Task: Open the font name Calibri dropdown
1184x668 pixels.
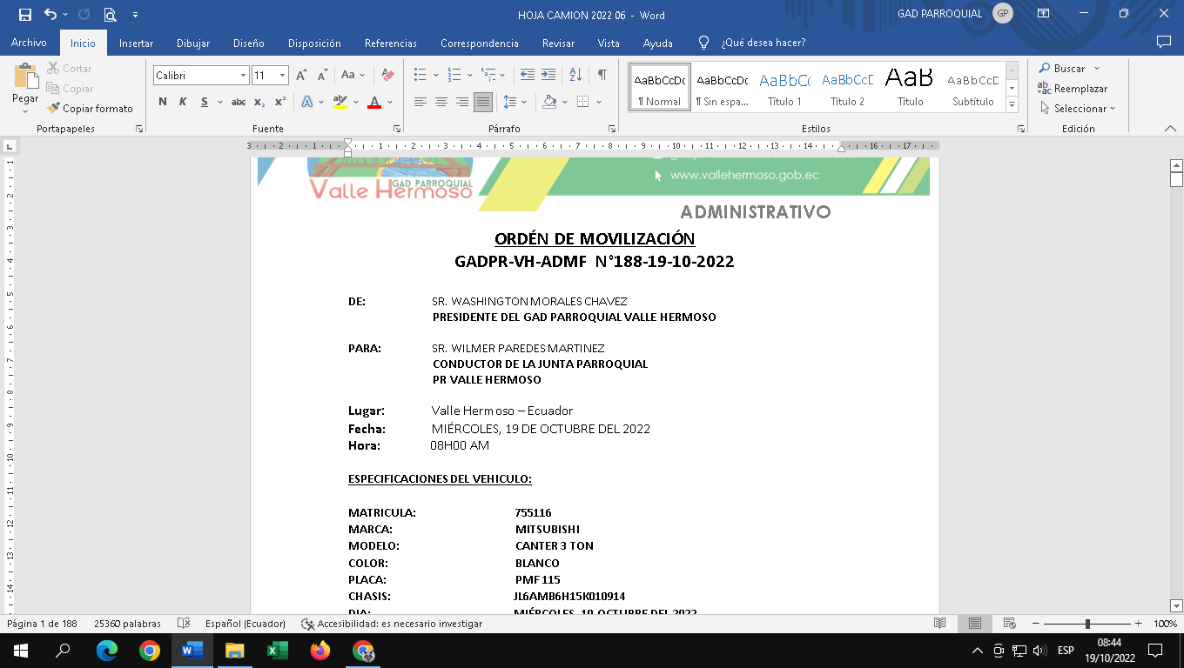Action: click(243, 76)
